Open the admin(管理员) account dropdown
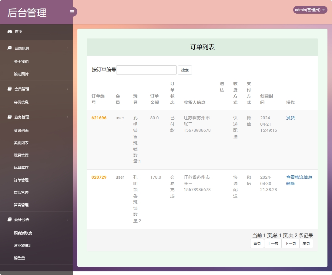Image resolution: width=332 pixels, height=275 pixels. pos(310,10)
